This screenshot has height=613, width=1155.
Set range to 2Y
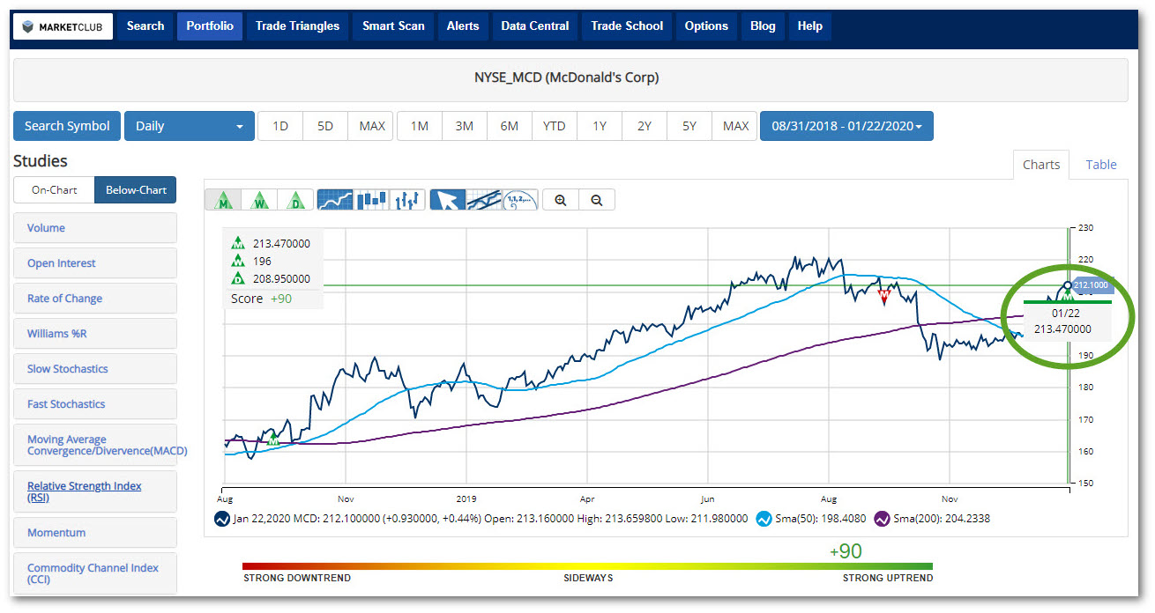(x=645, y=126)
